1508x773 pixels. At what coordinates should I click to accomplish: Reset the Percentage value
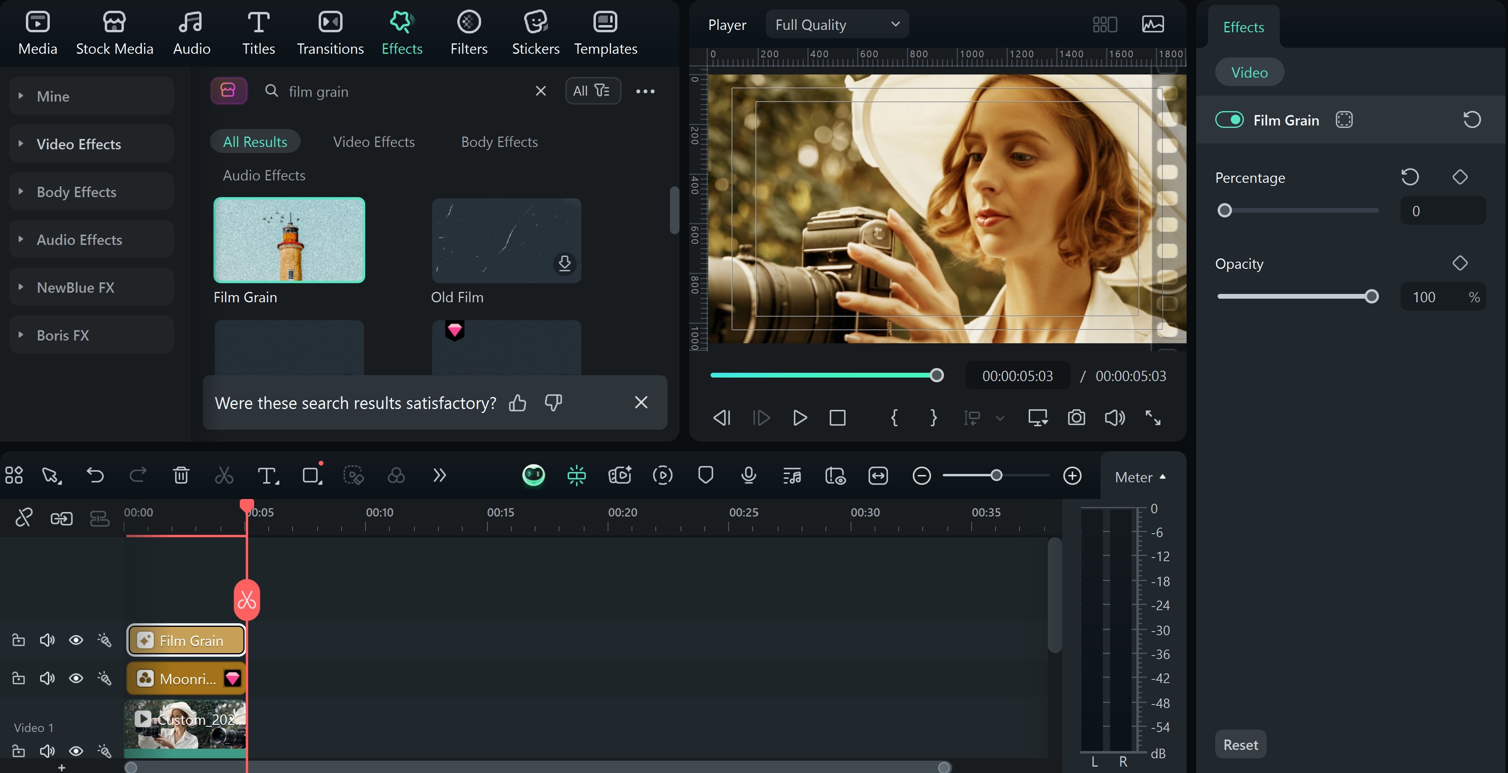pos(1410,177)
